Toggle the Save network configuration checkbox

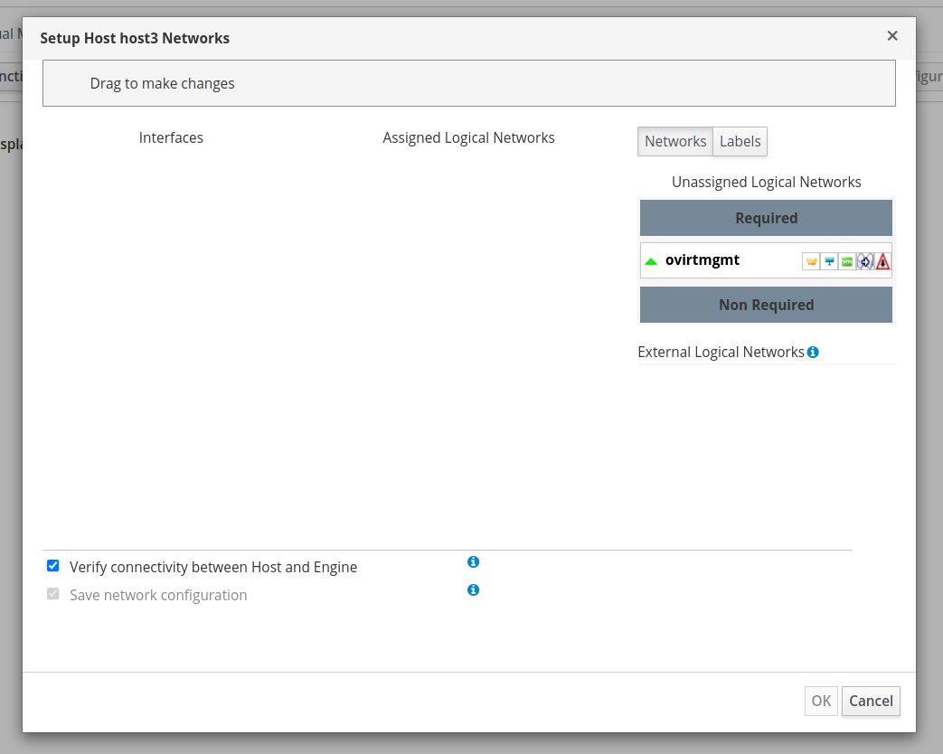[x=53, y=595]
